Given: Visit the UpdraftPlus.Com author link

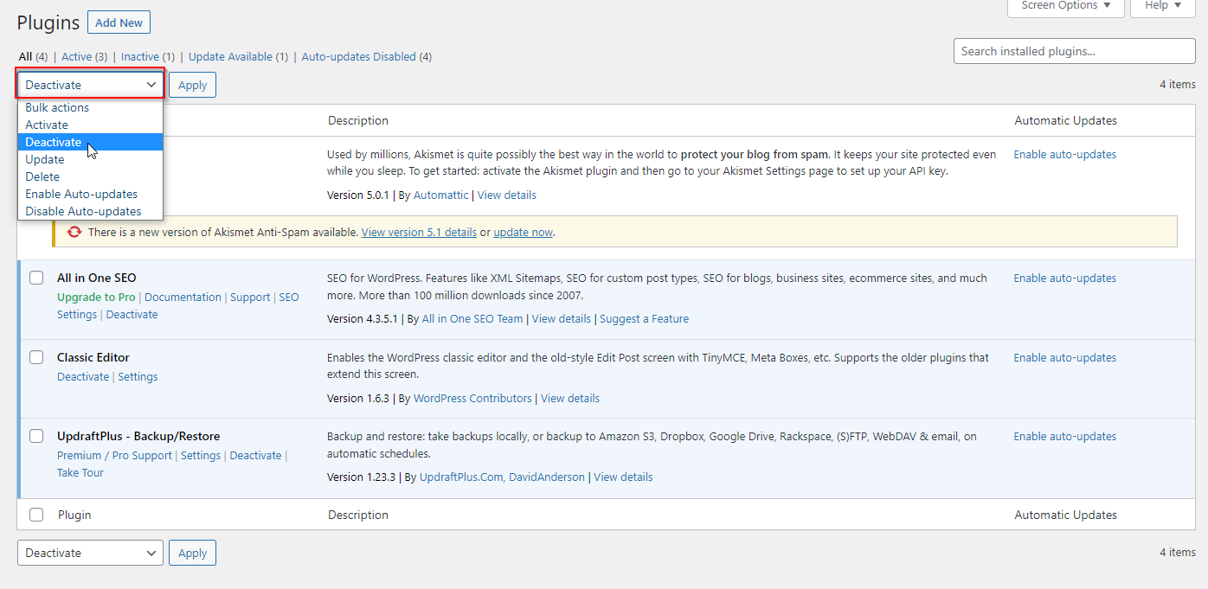Looking at the screenshot, I should tap(459, 477).
